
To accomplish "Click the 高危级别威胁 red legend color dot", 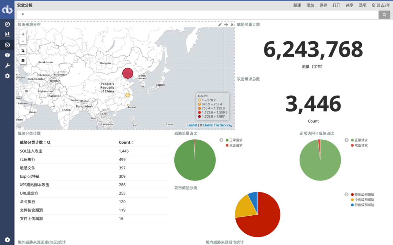I will tap(352, 195).
